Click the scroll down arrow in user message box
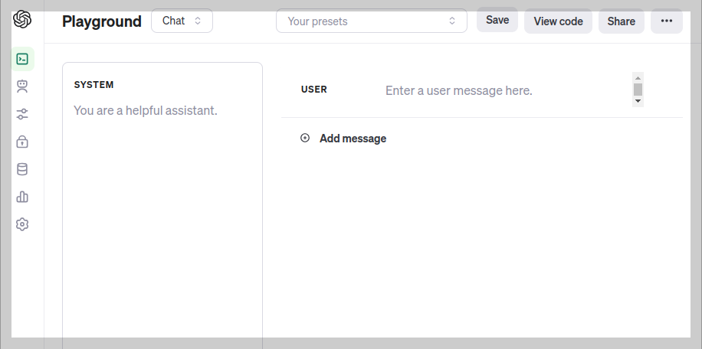The width and height of the screenshot is (702, 349). point(638,101)
